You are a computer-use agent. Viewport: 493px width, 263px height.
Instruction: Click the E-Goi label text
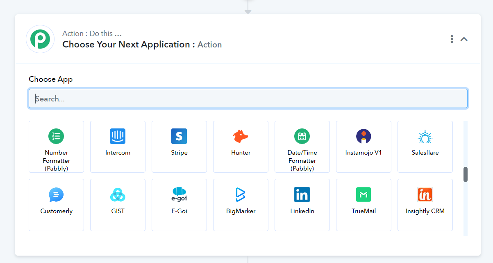click(179, 211)
